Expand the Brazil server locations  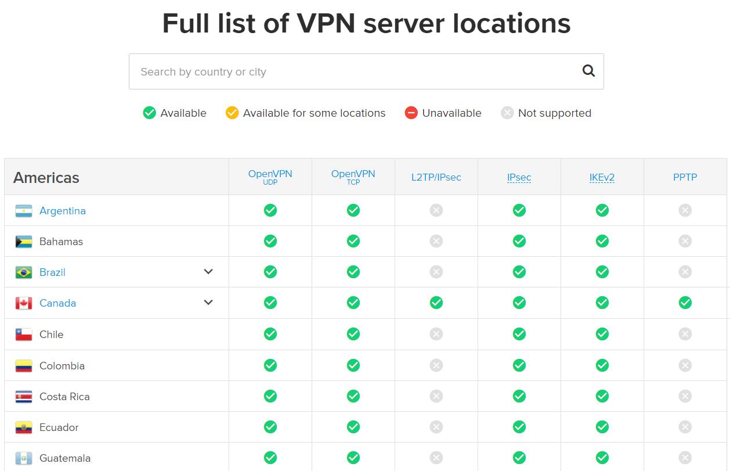[x=208, y=272]
